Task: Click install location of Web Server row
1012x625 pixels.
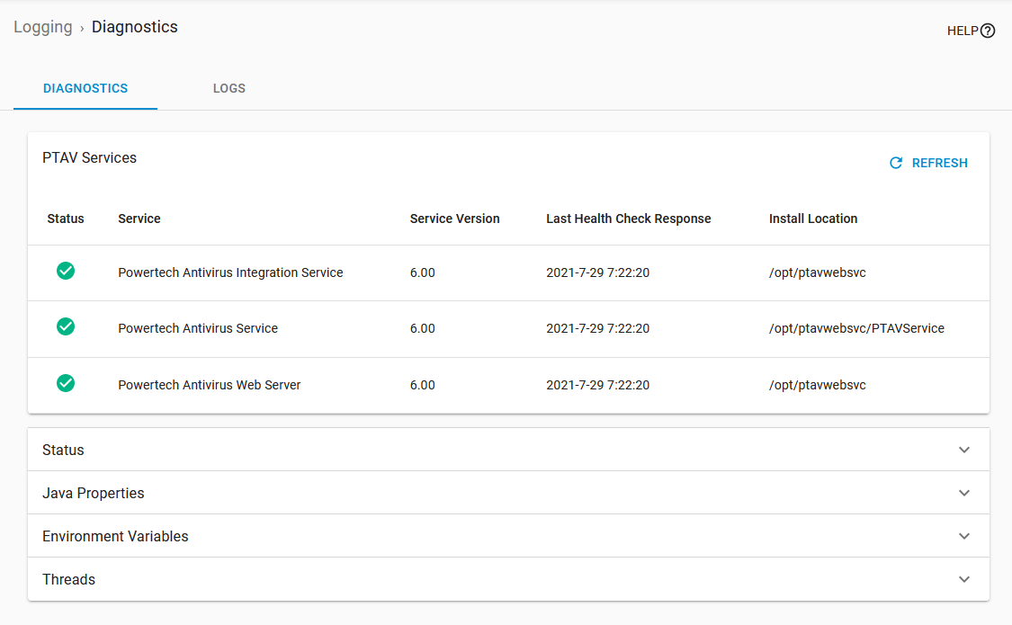Action: 817,385
